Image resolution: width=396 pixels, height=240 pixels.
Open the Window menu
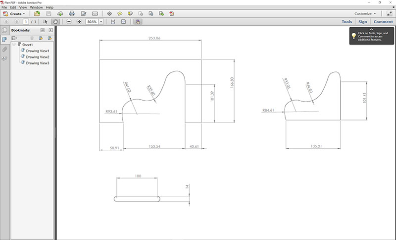[36, 7]
